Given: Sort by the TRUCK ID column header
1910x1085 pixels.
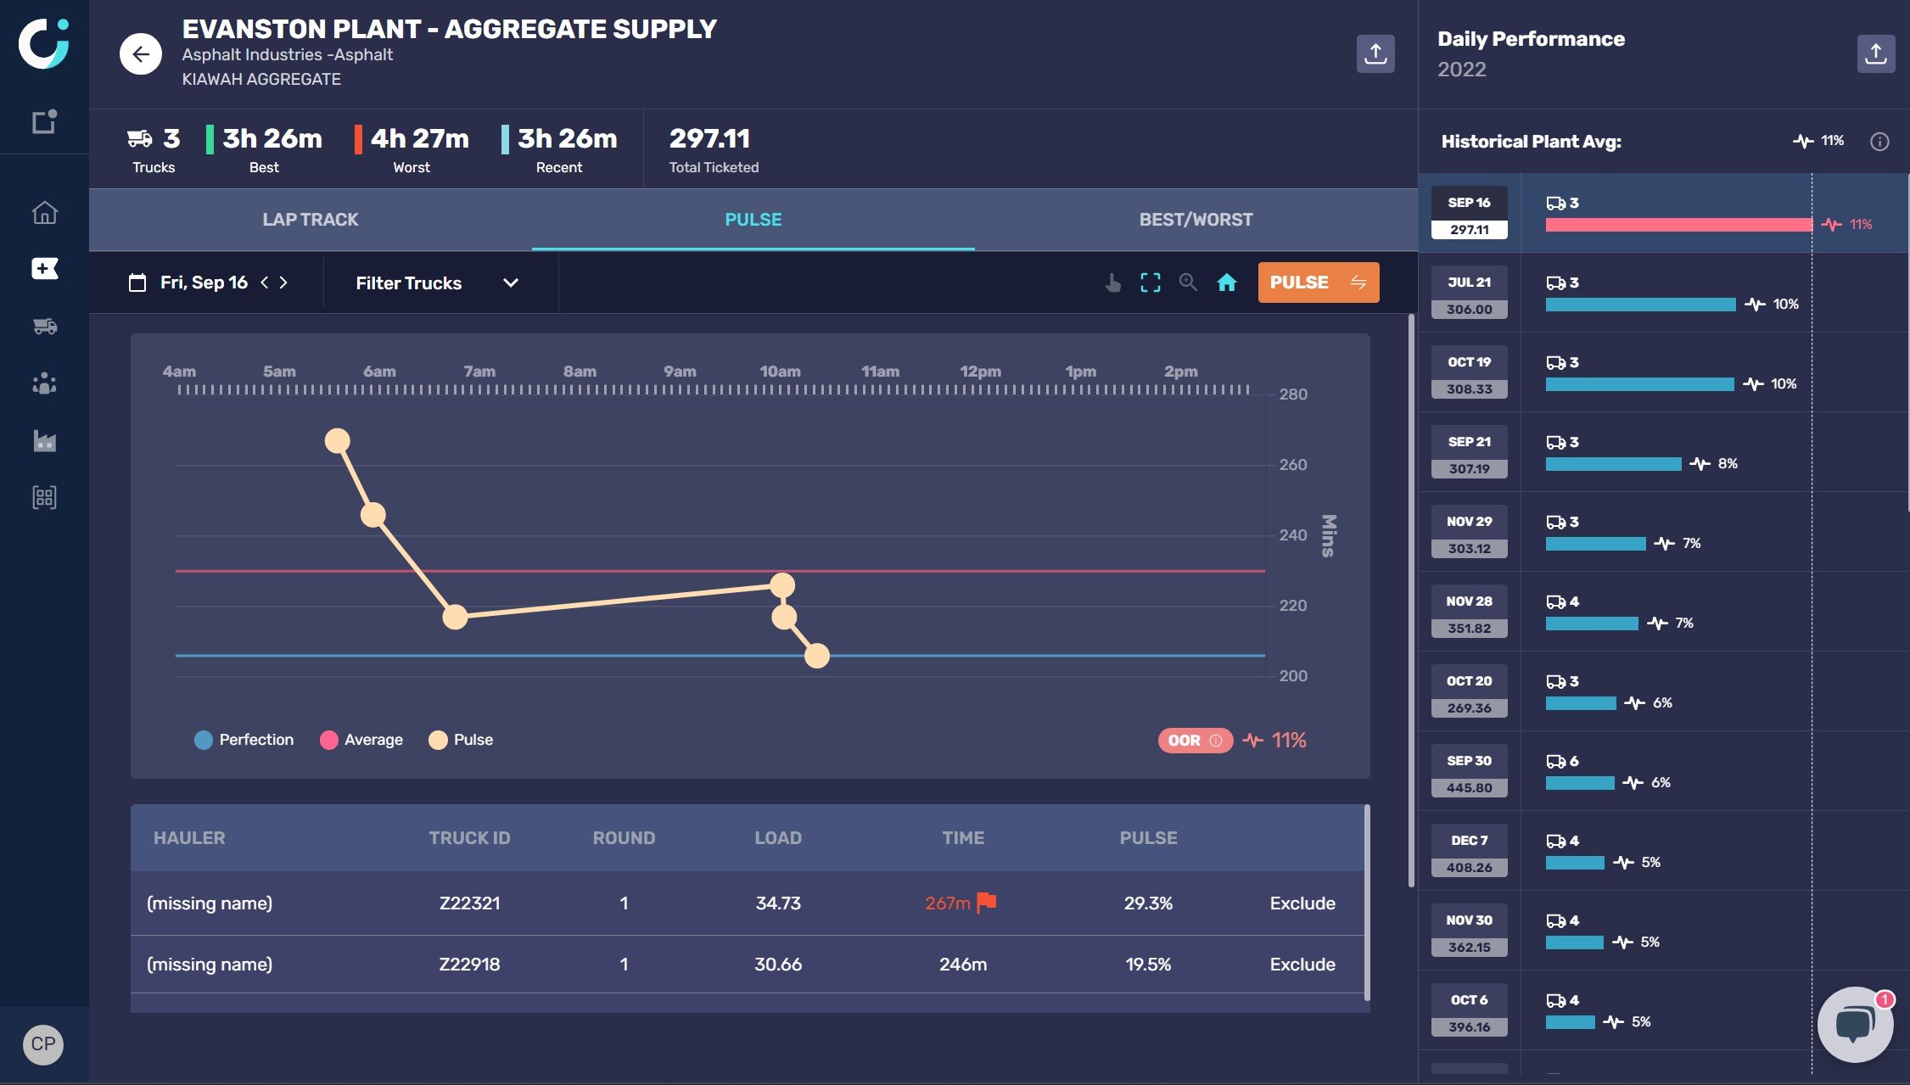Looking at the screenshot, I should click(469, 838).
